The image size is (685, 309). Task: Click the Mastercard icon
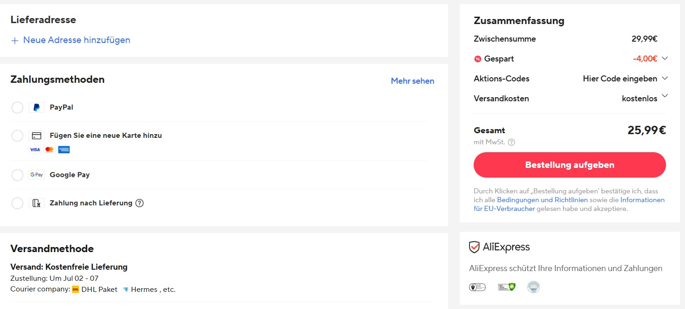pos(49,149)
